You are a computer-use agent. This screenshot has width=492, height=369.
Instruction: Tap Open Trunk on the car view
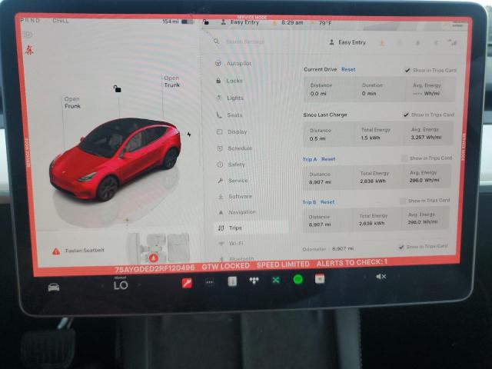[171, 81]
